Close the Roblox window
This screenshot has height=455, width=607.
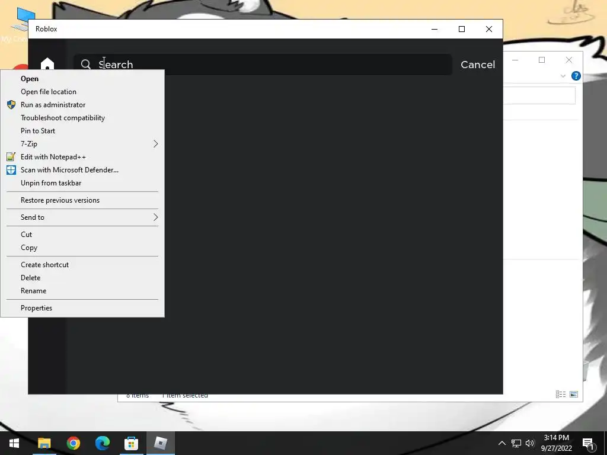pyautogui.click(x=489, y=29)
